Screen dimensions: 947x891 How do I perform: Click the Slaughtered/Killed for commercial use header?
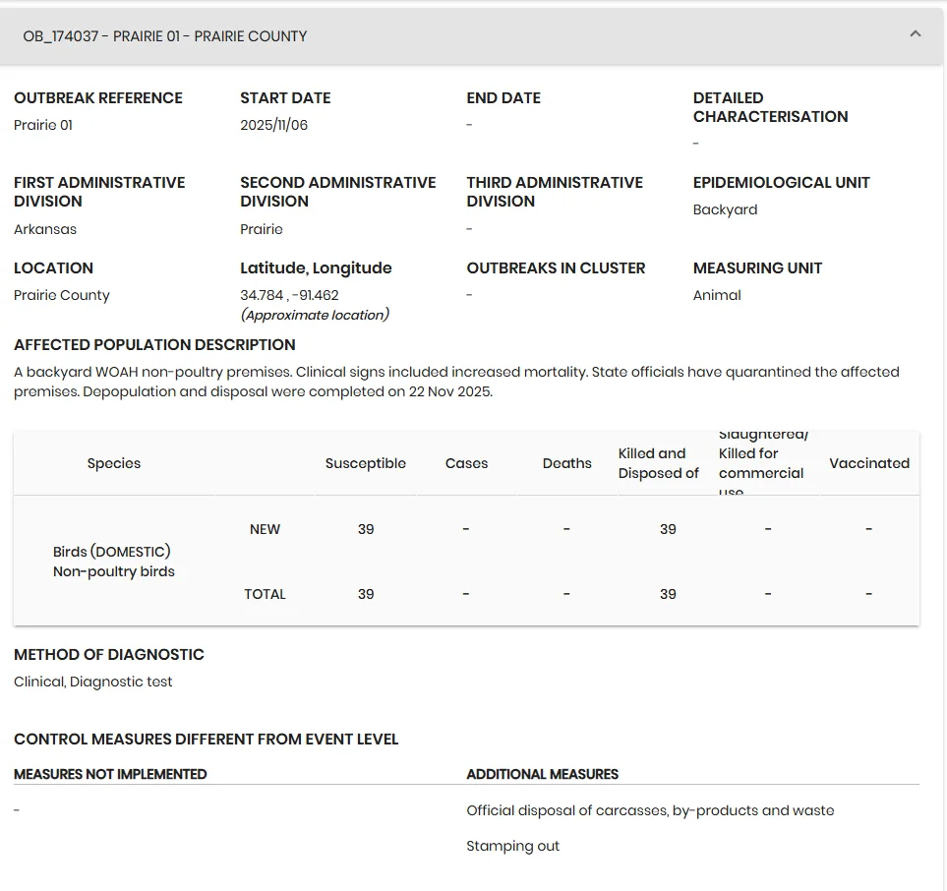[763, 463]
